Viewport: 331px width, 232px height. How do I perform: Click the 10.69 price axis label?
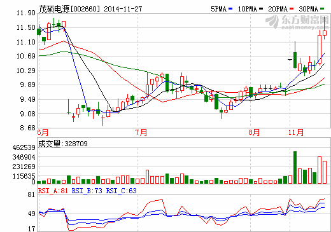click(26, 56)
